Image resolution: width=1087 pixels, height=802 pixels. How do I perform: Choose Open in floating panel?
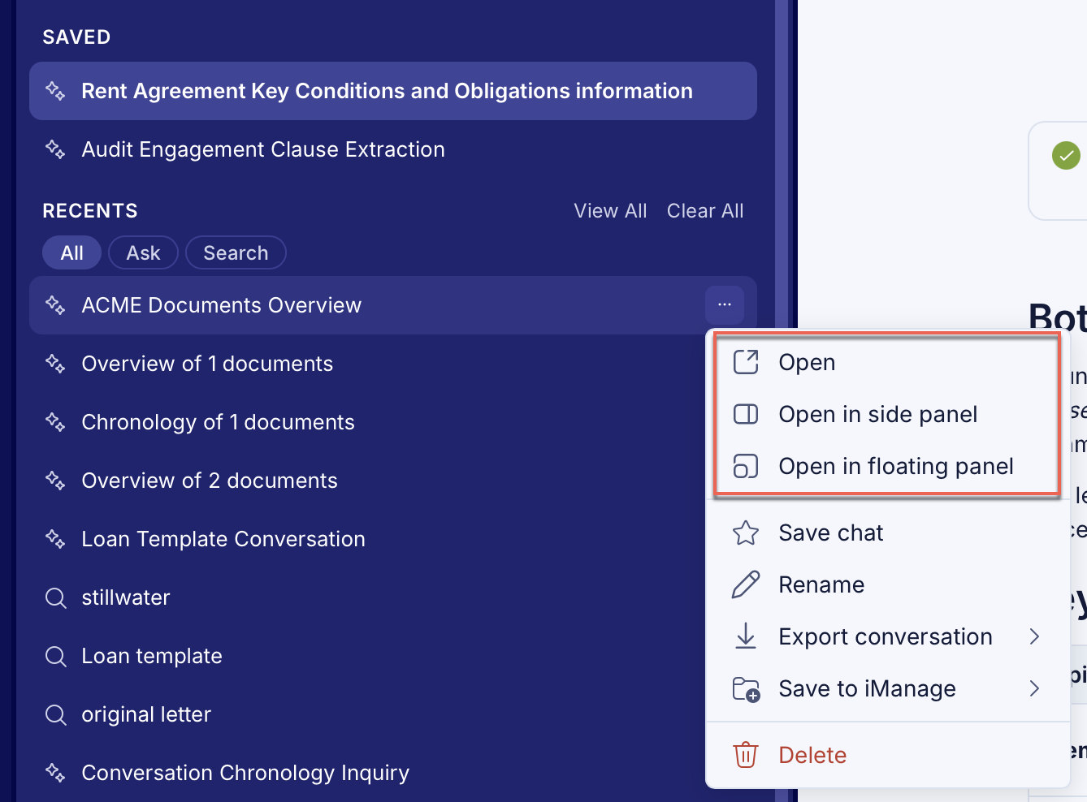[x=886, y=467]
